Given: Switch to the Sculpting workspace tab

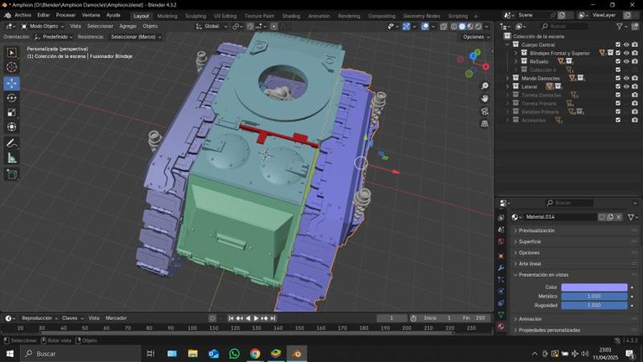Looking at the screenshot, I should [195, 15].
